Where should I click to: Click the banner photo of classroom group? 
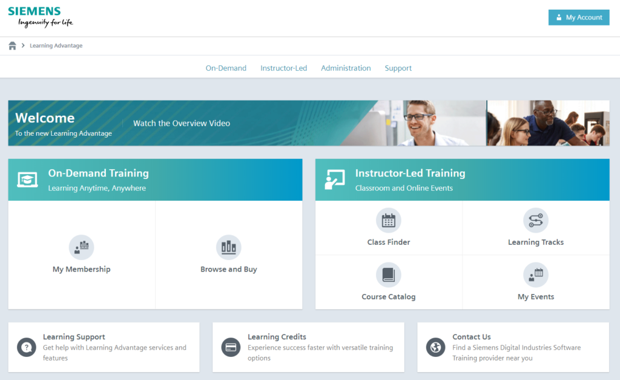click(548, 123)
